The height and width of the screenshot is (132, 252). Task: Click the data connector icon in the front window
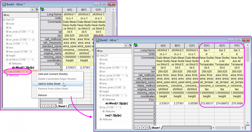[136, 45]
